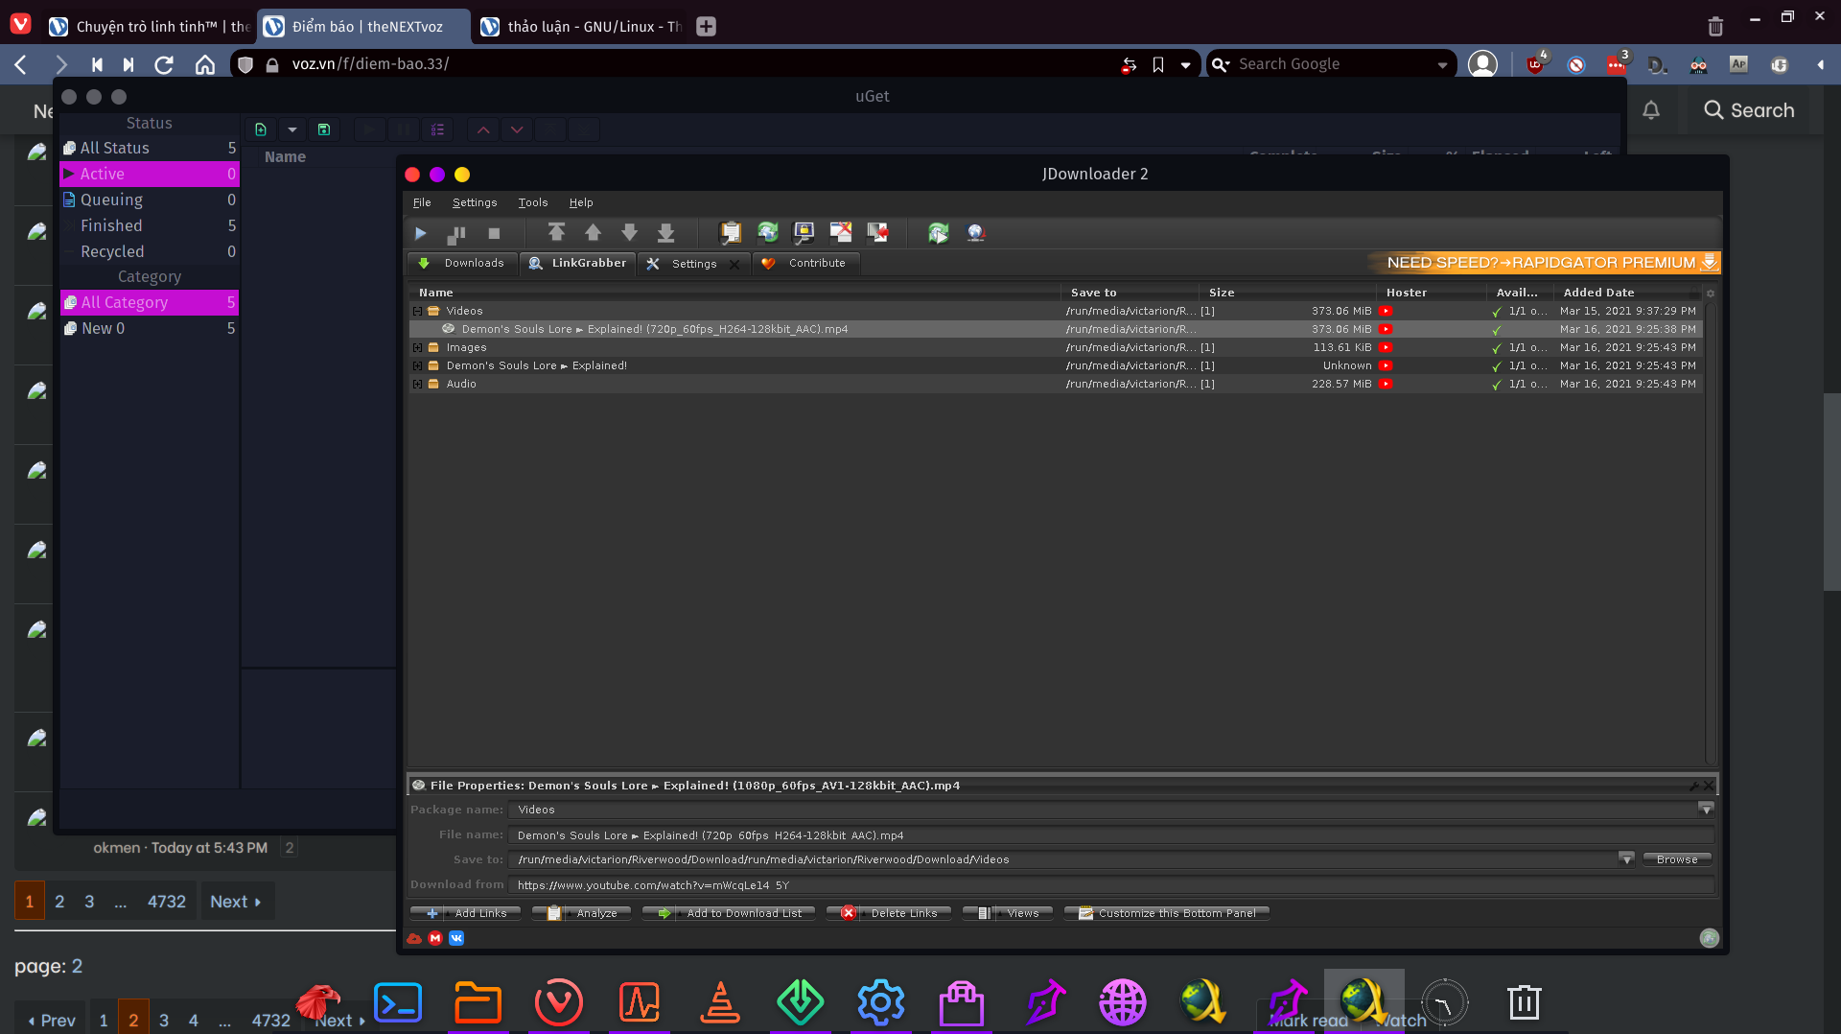Close the Settings tab
Screen dimensions: 1841x1034
click(734, 264)
